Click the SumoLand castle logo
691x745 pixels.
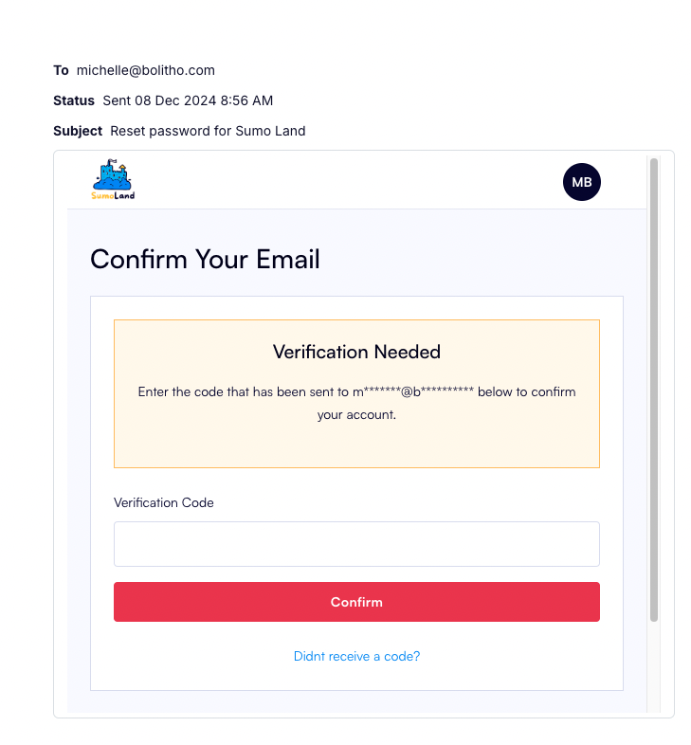[113, 179]
